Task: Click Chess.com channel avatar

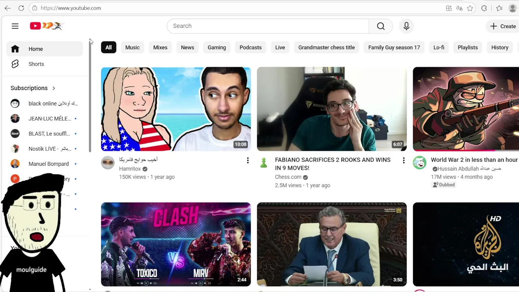Action: tap(264, 163)
